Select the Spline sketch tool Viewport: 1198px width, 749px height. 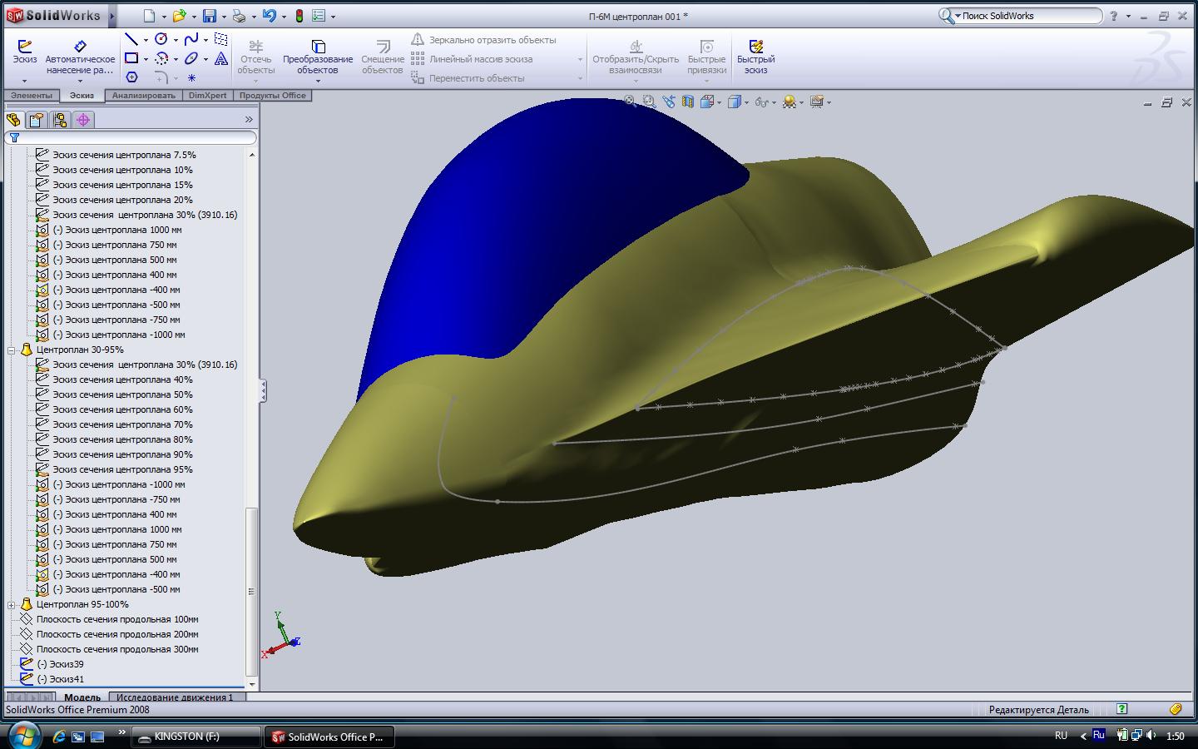pos(191,39)
